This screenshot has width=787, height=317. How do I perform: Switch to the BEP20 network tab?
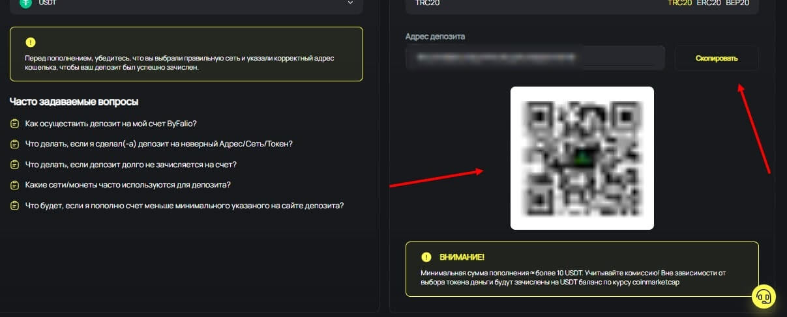(x=737, y=3)
